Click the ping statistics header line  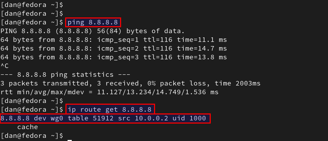pos(65,75)
